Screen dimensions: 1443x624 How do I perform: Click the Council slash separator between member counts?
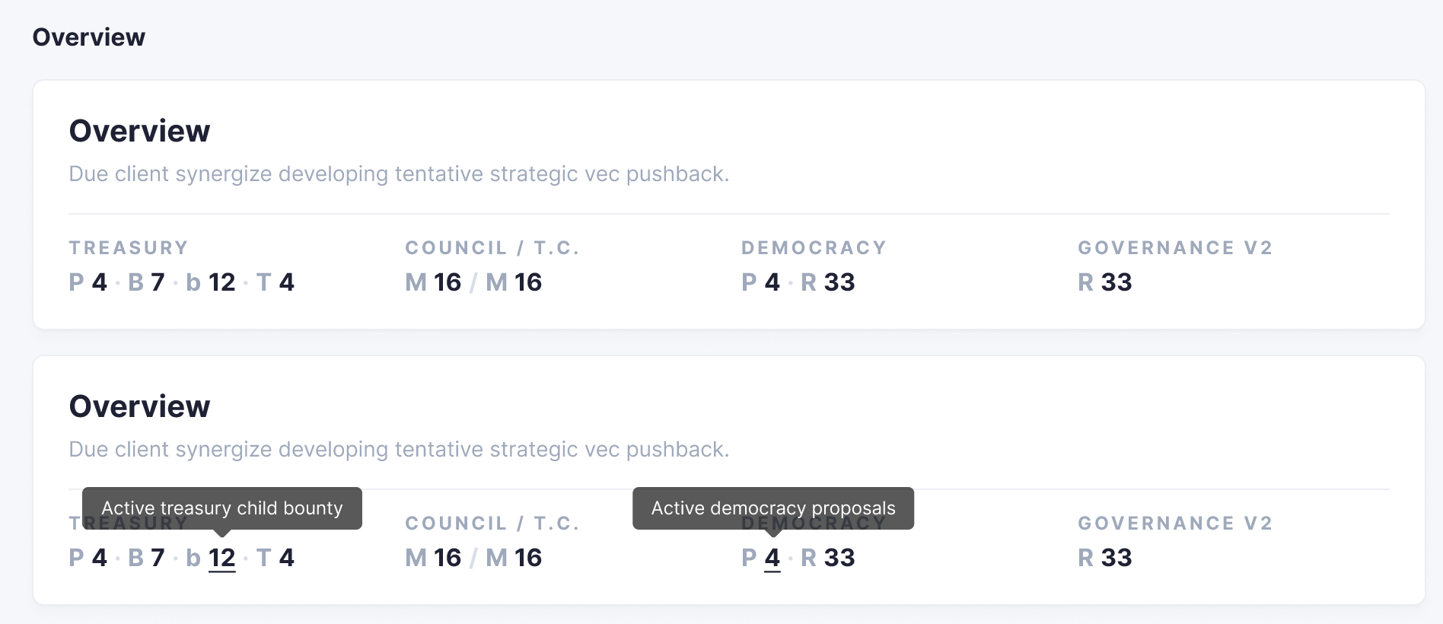473,282
